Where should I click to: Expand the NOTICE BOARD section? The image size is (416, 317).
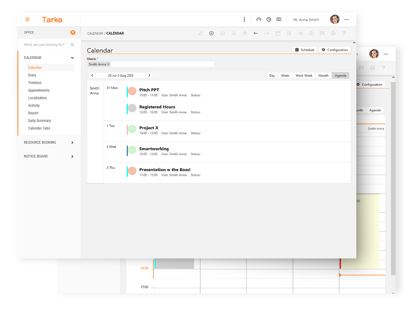coord(72,156)
